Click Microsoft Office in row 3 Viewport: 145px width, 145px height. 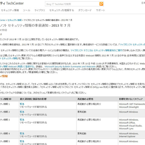(127, 123)
